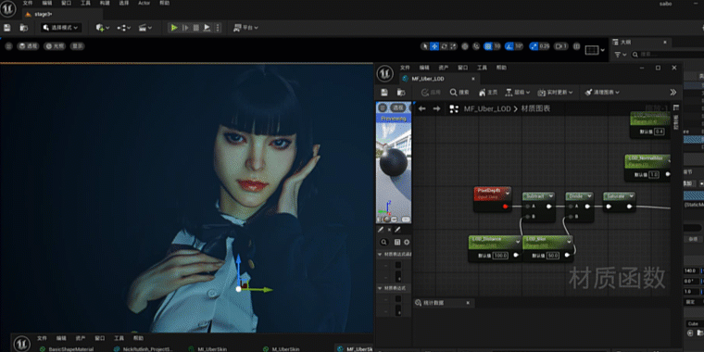
Task: Click the details panel search magnifier icon
Action: [x=384, y=242]
